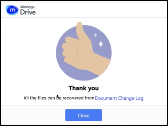This screenshot has height=126, width=168.
Task: Close the Thank you dialog
Action: [x=83, y=115]
